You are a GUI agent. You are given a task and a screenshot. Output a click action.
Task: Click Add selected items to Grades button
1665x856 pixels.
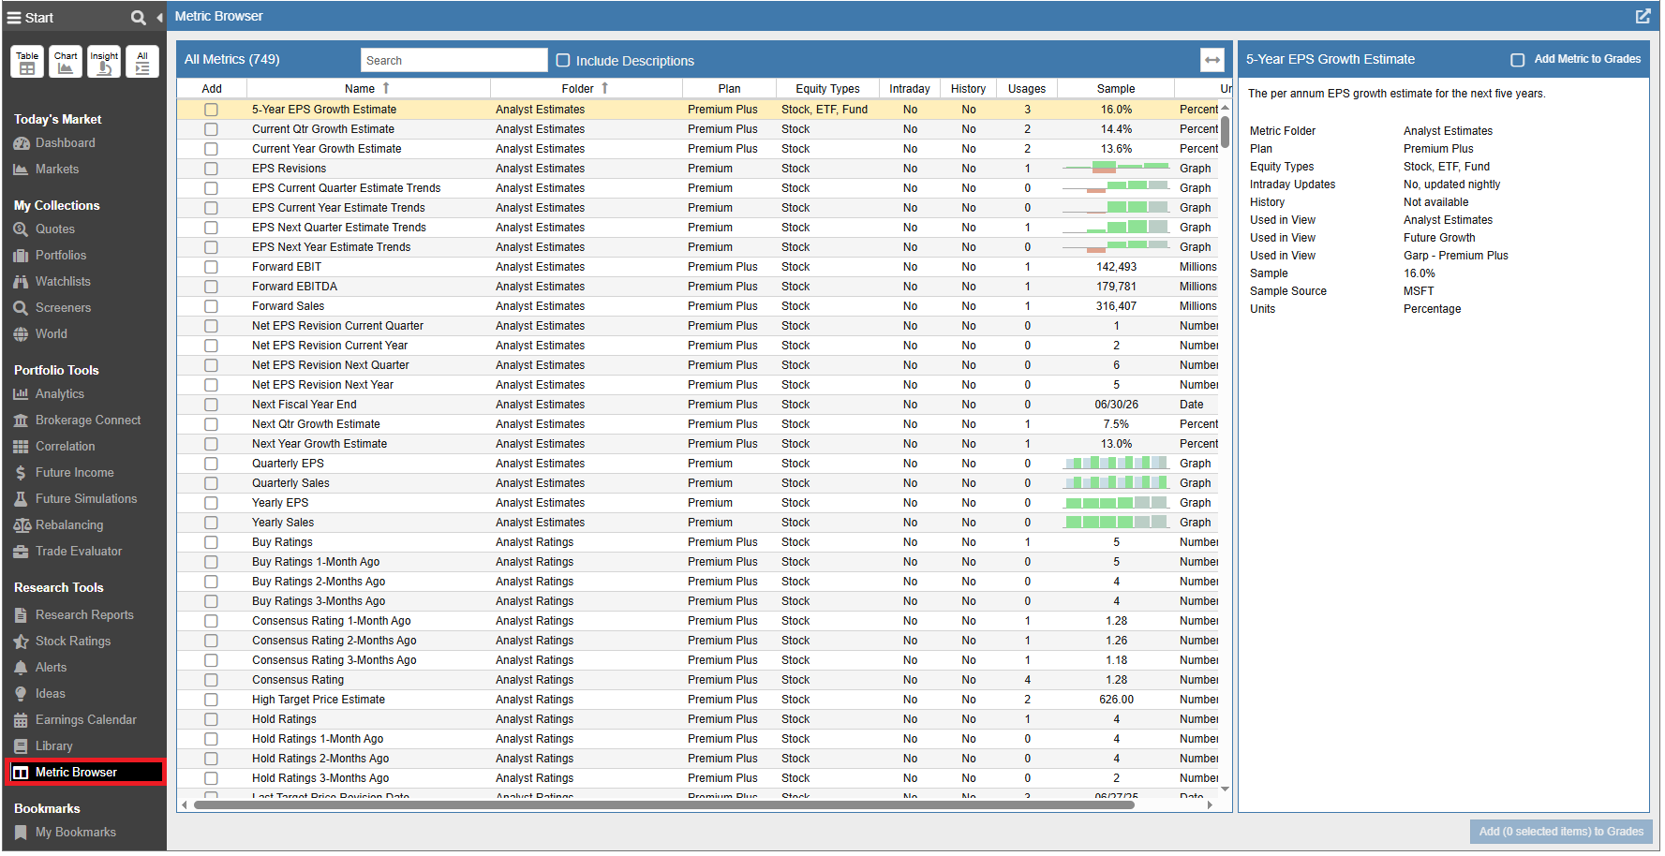1560,831
